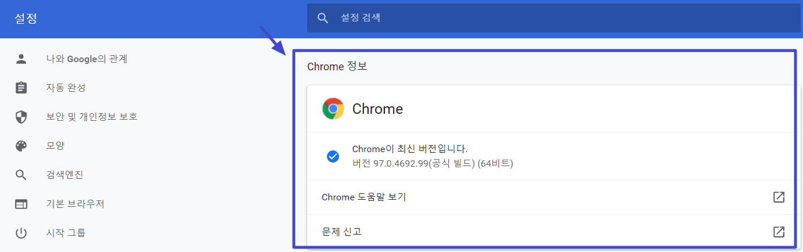Click the power icon for 시작 그룹
803x252 pixels.
point(21,233)
